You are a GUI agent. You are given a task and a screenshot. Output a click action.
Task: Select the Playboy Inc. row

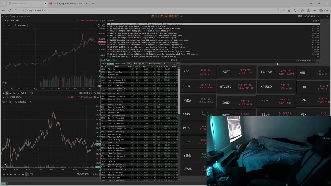(139, 75)
